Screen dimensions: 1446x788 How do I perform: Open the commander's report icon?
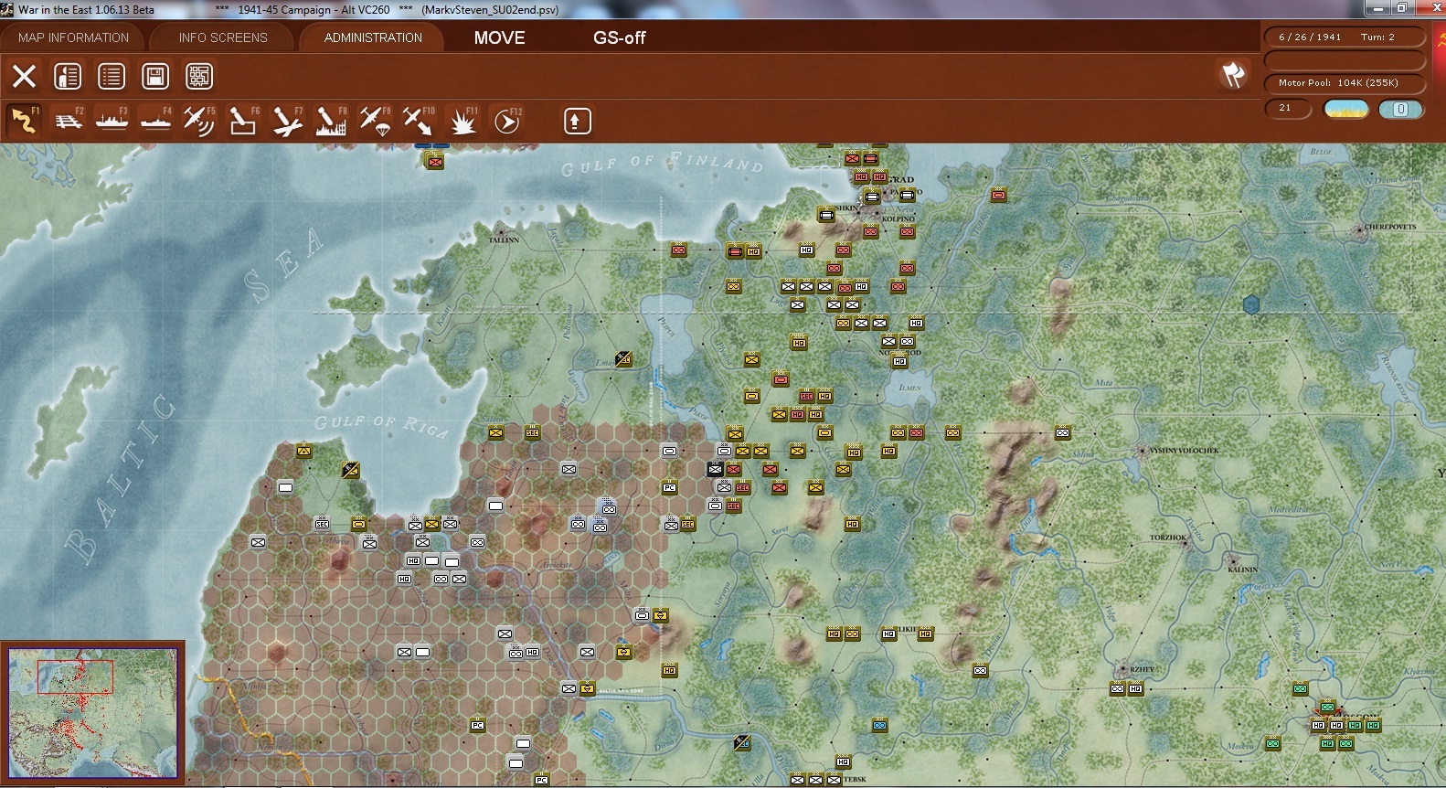(68, 76)
